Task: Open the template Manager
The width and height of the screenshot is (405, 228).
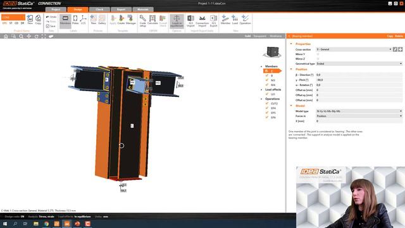Action: [x=131, y=20]
